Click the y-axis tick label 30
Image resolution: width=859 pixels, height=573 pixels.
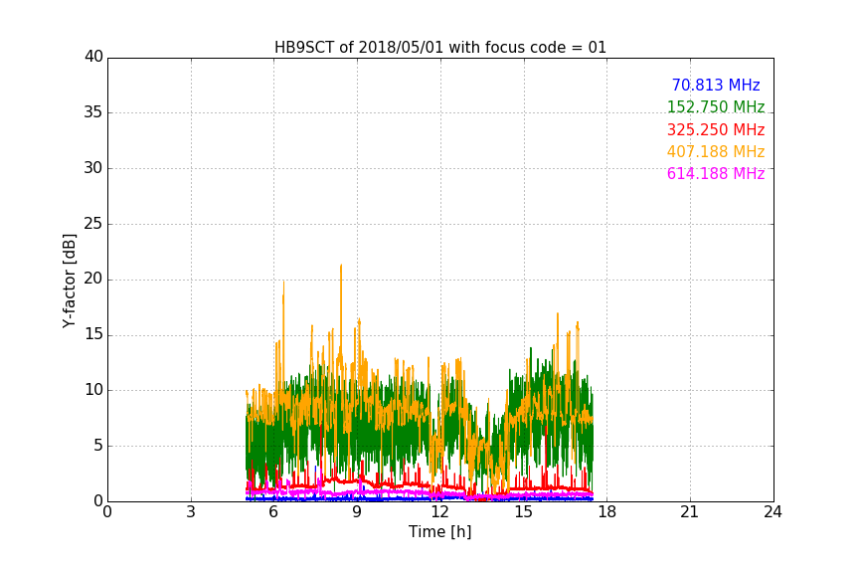93,168
